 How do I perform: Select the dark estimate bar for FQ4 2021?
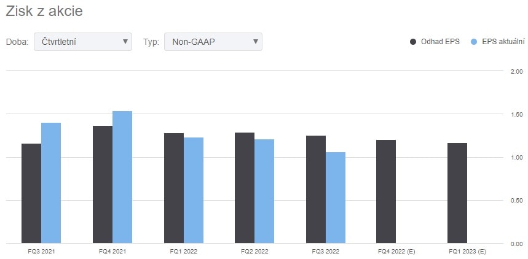click(103, 184)
